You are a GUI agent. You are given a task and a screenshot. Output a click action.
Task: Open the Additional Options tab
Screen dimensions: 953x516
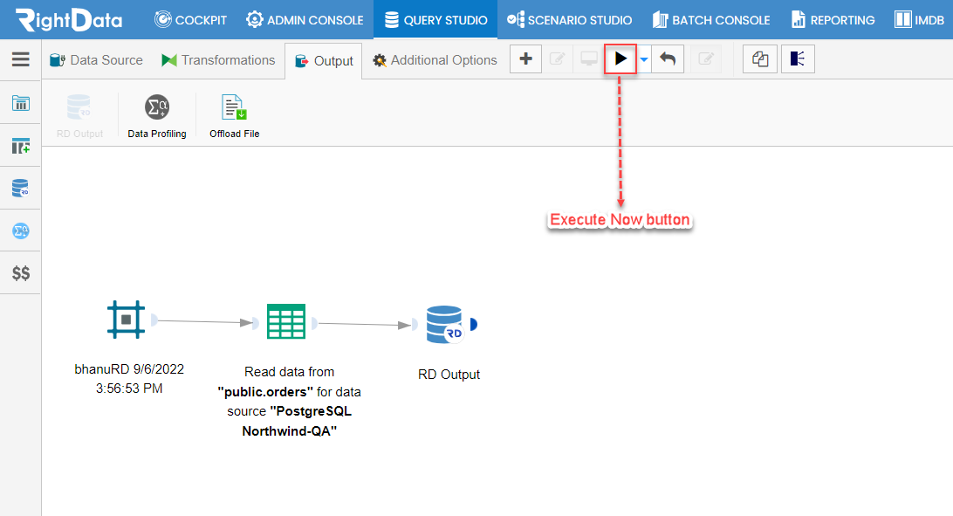435,60
